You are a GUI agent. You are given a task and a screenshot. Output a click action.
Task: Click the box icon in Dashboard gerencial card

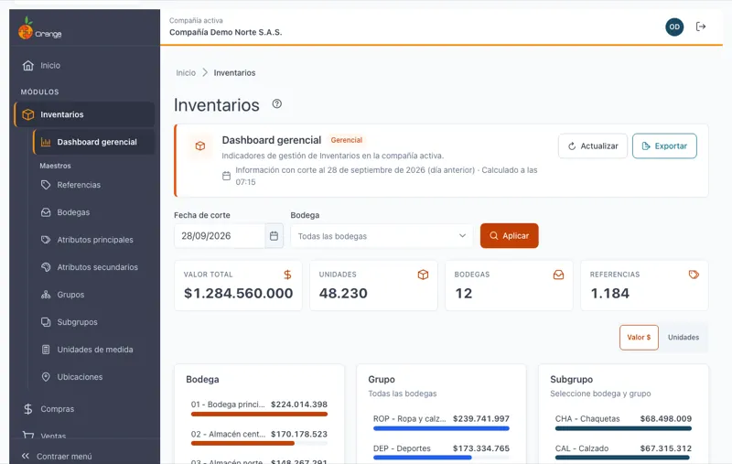pyautogui.click(x=200, y=146)
